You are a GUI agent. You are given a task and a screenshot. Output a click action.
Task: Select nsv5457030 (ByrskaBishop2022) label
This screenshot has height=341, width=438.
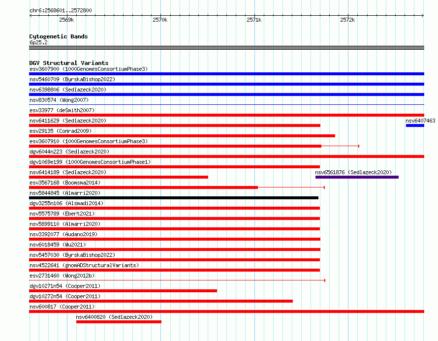click(72, 255)
